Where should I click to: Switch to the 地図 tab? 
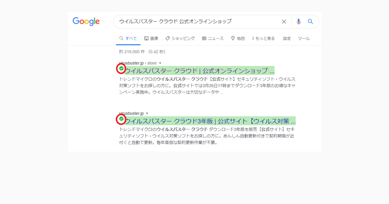pos(238,38)
